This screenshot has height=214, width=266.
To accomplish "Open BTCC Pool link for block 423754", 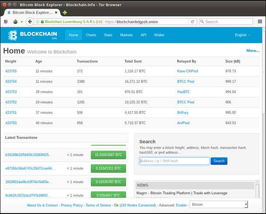I will pos(186,81).
